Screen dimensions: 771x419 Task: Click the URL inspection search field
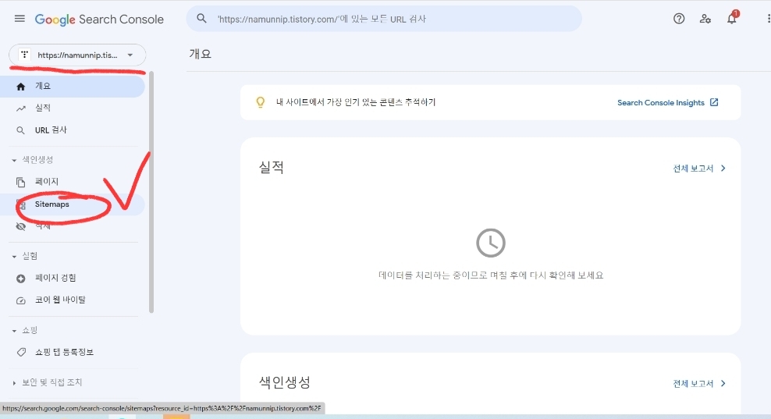pos(383,19)
